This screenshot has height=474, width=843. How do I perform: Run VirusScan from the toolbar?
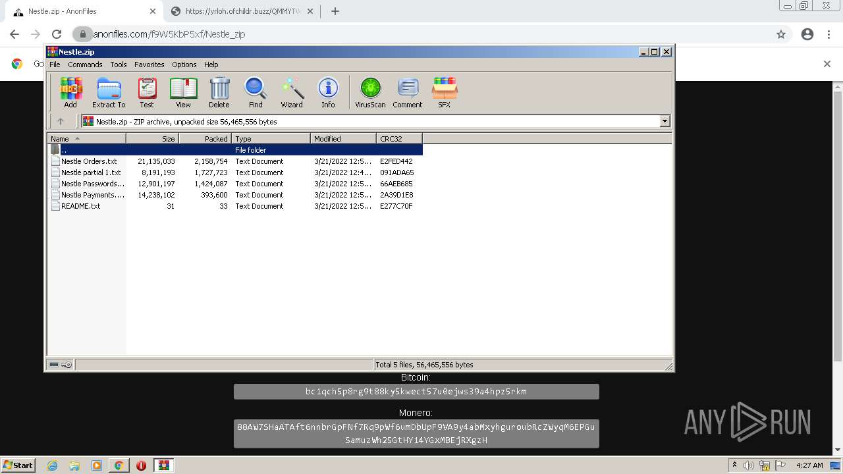pyautogui.click(x=370, y=92)
